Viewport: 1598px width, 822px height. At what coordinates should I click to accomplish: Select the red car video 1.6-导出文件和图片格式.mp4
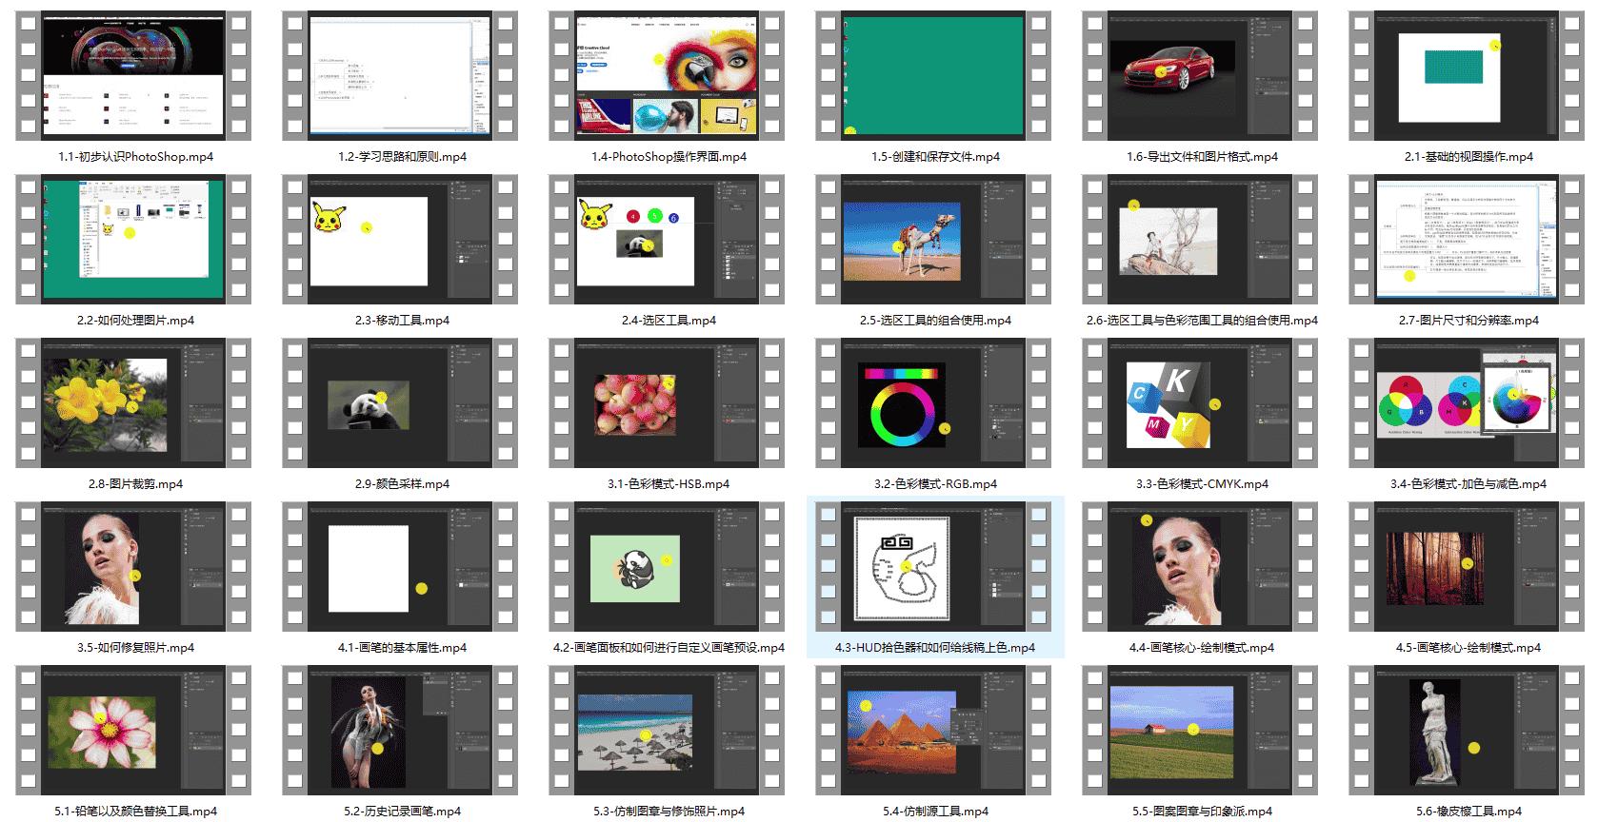[x=1200, y=76]
